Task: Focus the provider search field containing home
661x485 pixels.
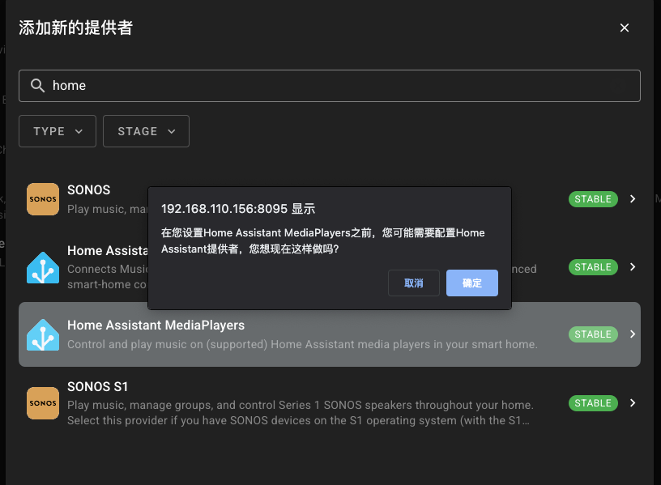Action: [x=329, y=86]
